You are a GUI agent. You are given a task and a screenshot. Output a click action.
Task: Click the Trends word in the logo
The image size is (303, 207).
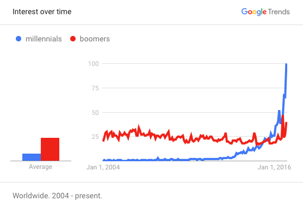(x=279, y=12)
